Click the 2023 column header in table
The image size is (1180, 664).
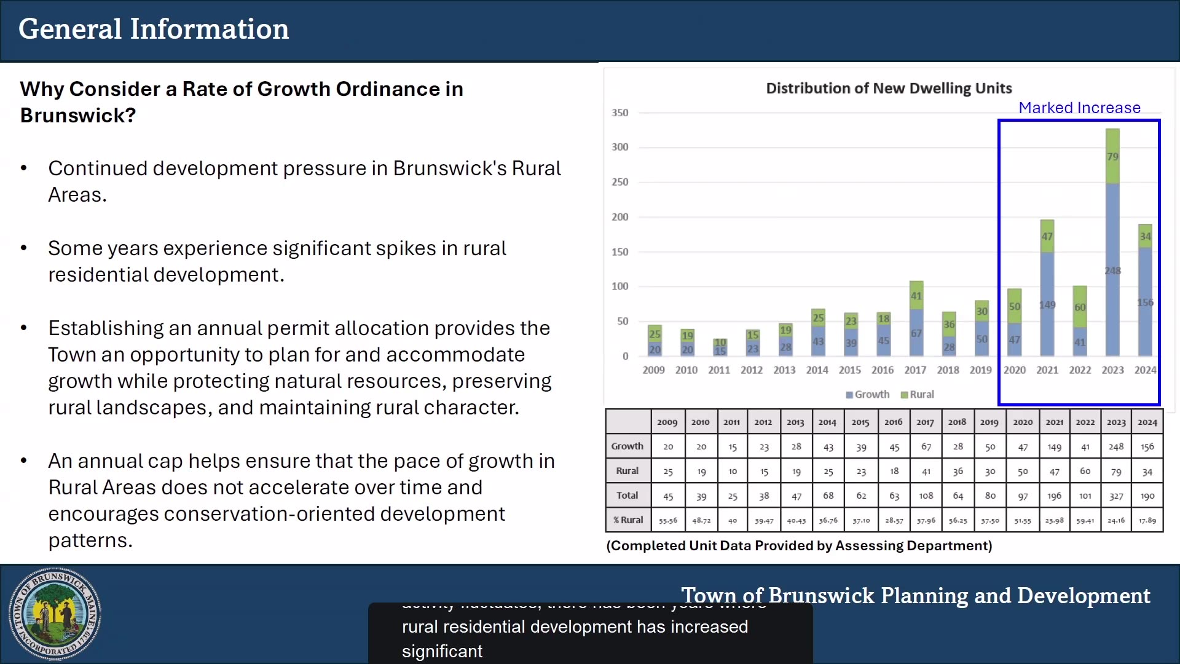click(x=1116, y=422)
